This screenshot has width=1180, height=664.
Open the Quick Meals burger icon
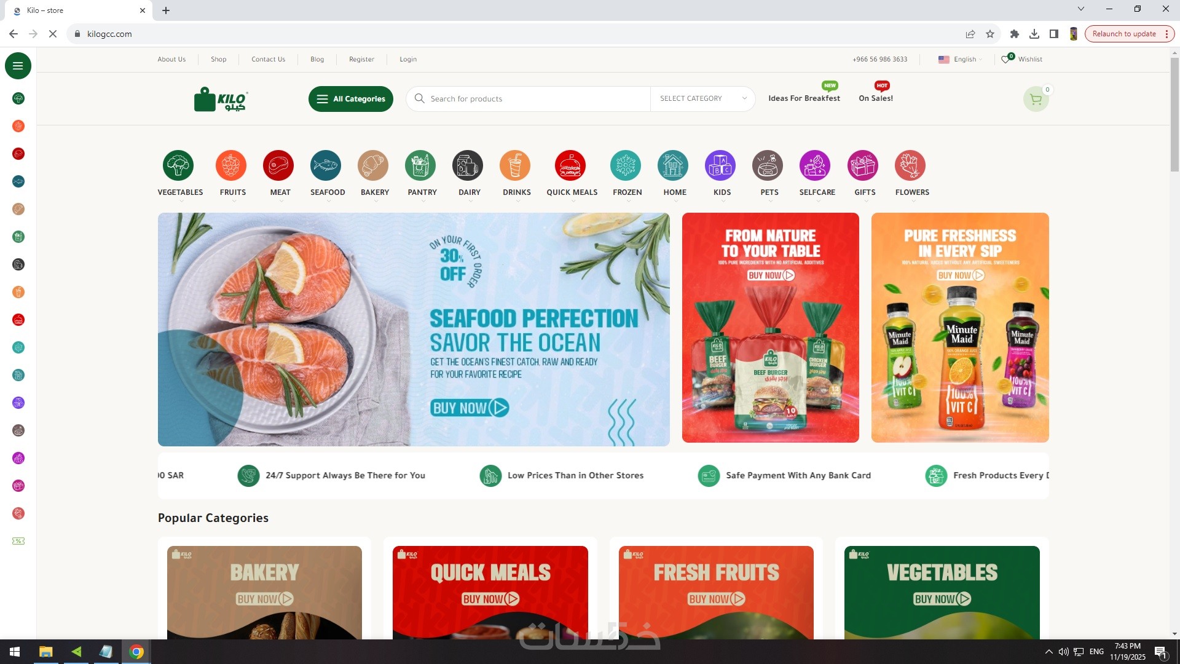coord(570,165)
